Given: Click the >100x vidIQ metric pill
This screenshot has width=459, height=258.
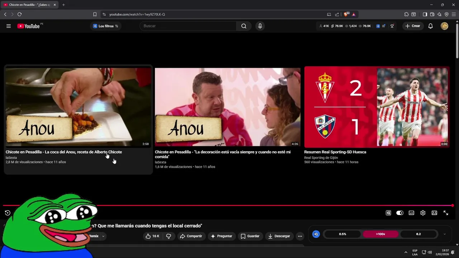Looking at the screenshot, I should (x=380, y=234).
